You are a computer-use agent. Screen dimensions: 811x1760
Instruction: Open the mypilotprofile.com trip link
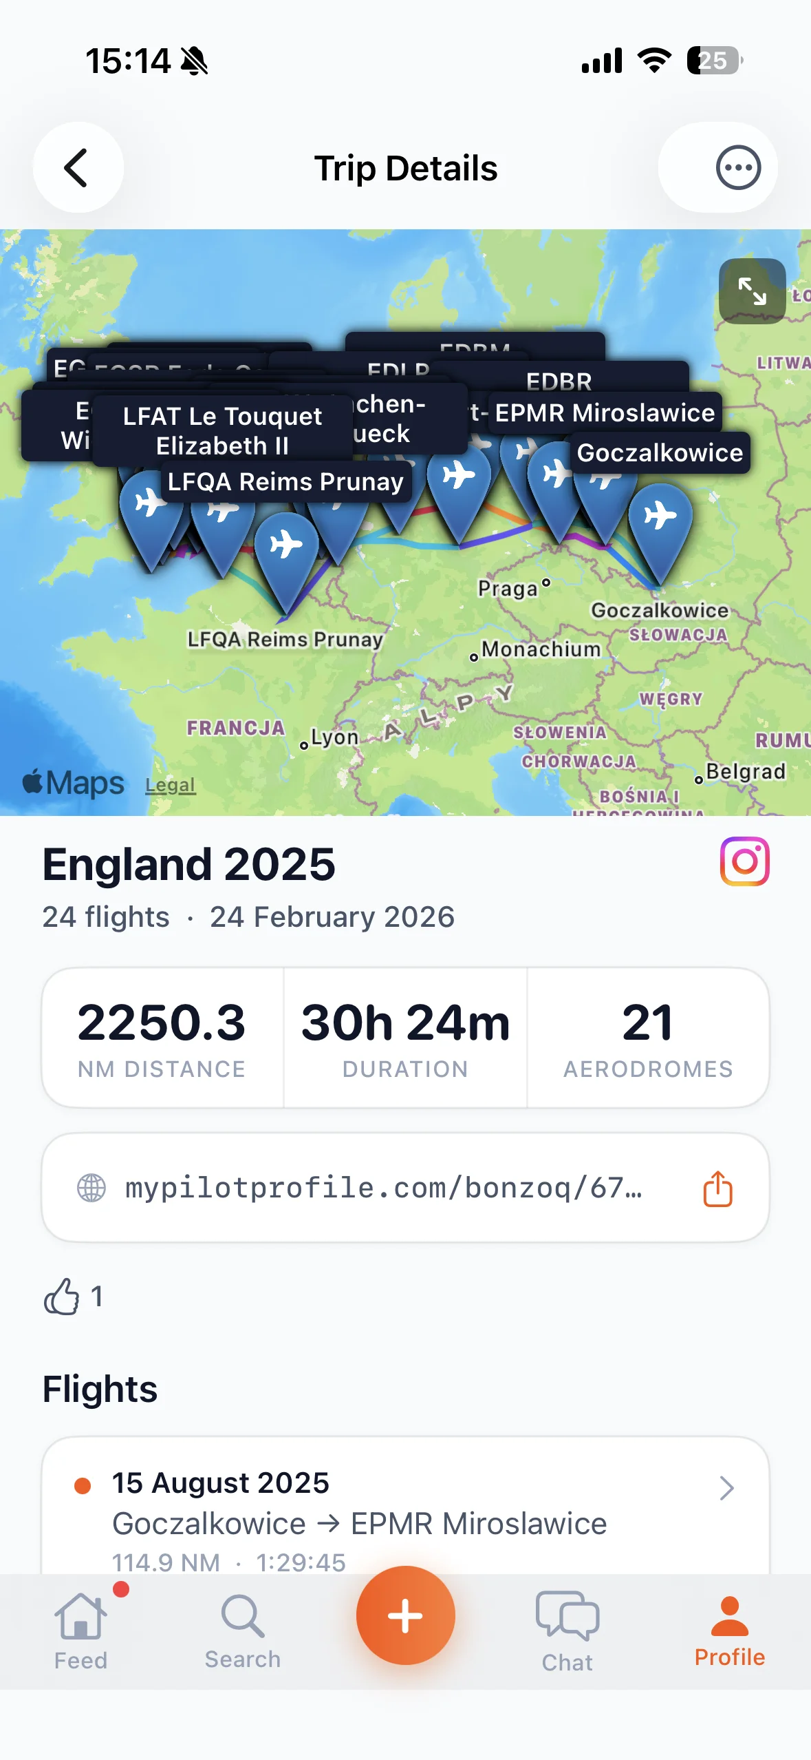(382, 1188)
